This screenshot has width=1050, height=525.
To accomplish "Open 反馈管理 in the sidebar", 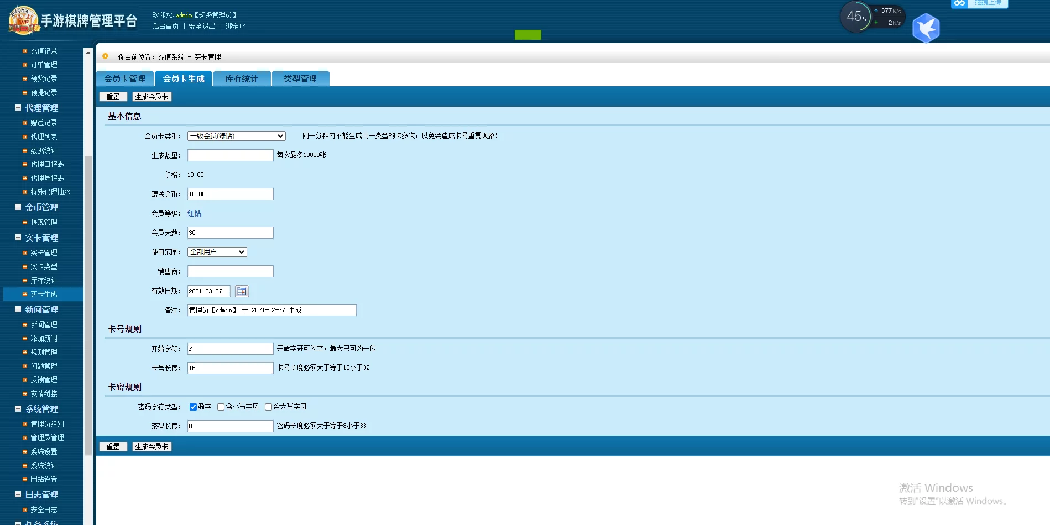I will pos(44,380).
